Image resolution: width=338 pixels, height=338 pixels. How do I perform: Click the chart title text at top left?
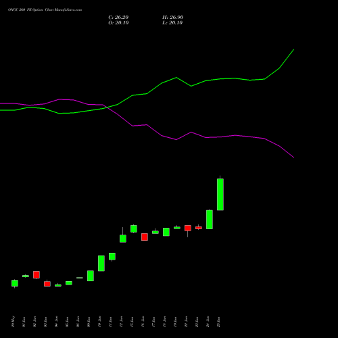coord(45,10)
